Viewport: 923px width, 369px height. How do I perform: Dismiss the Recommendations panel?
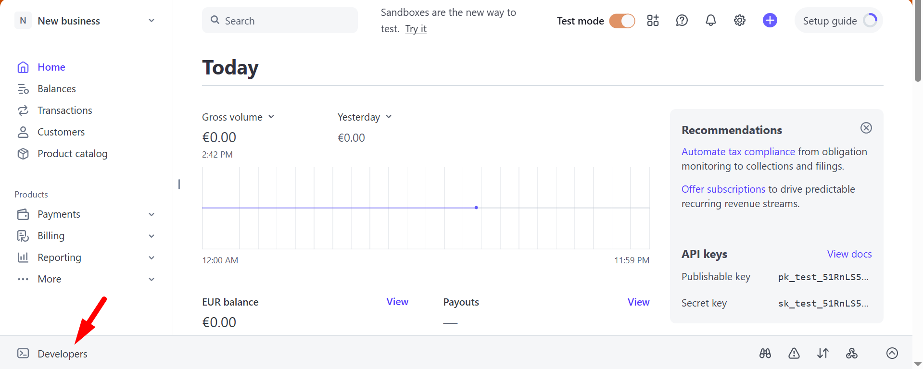pos(866,128)
